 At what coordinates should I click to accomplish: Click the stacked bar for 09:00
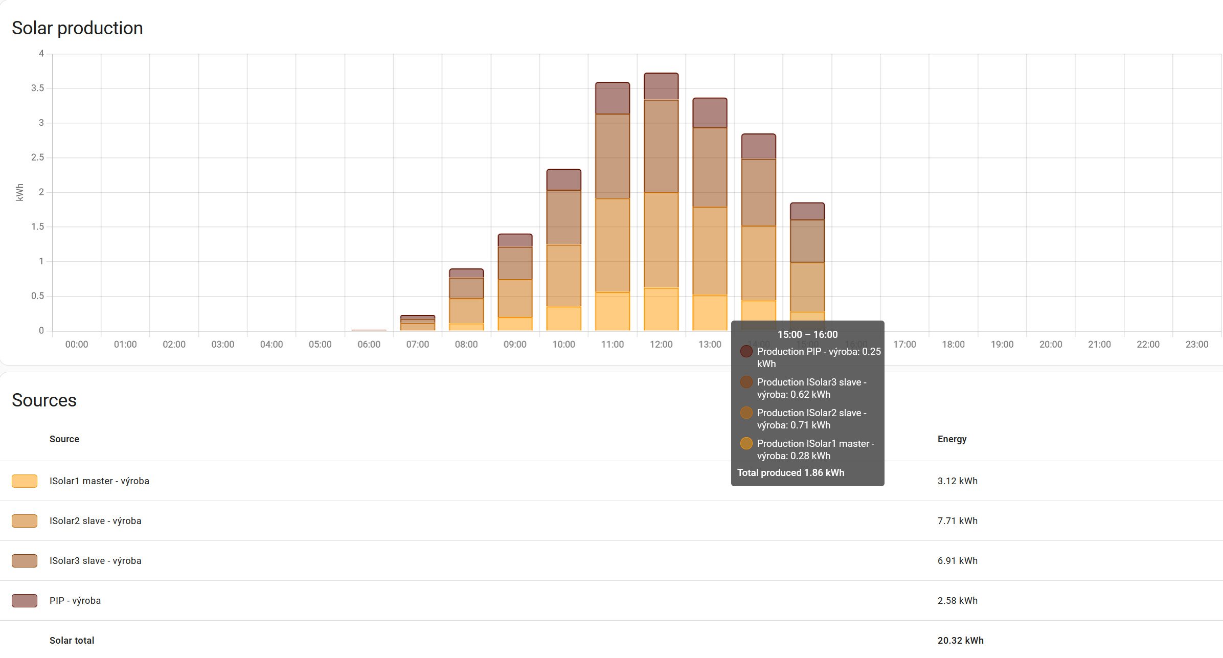515,282
